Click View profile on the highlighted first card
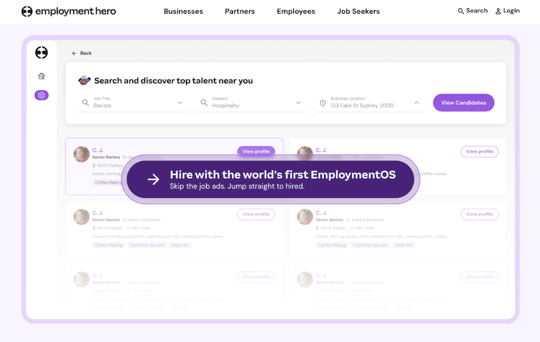The width and height of the screenshot is (540, 342). [x=256, y=152]
